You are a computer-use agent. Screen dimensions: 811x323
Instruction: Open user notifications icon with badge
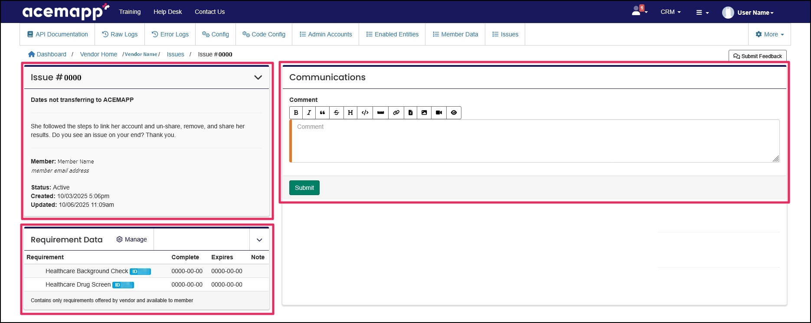tap(639, 11)
